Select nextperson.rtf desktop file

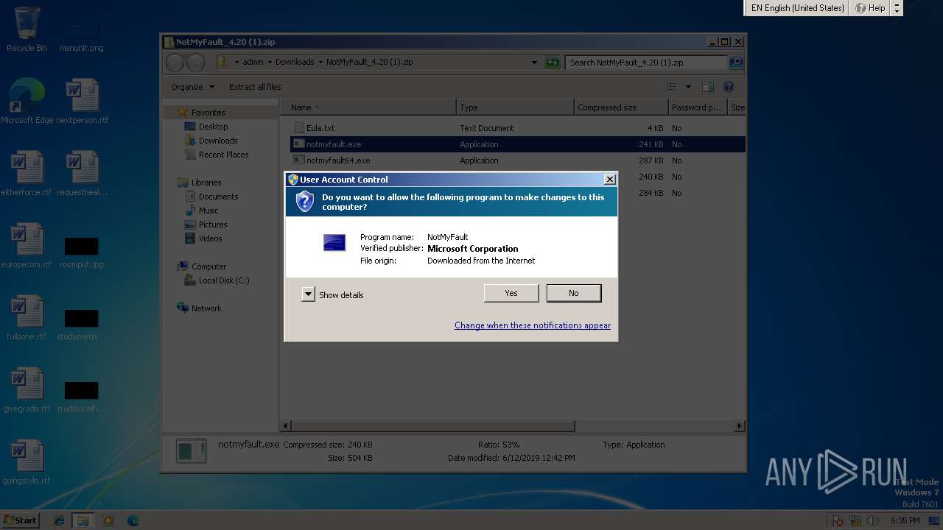coord(82,102)
